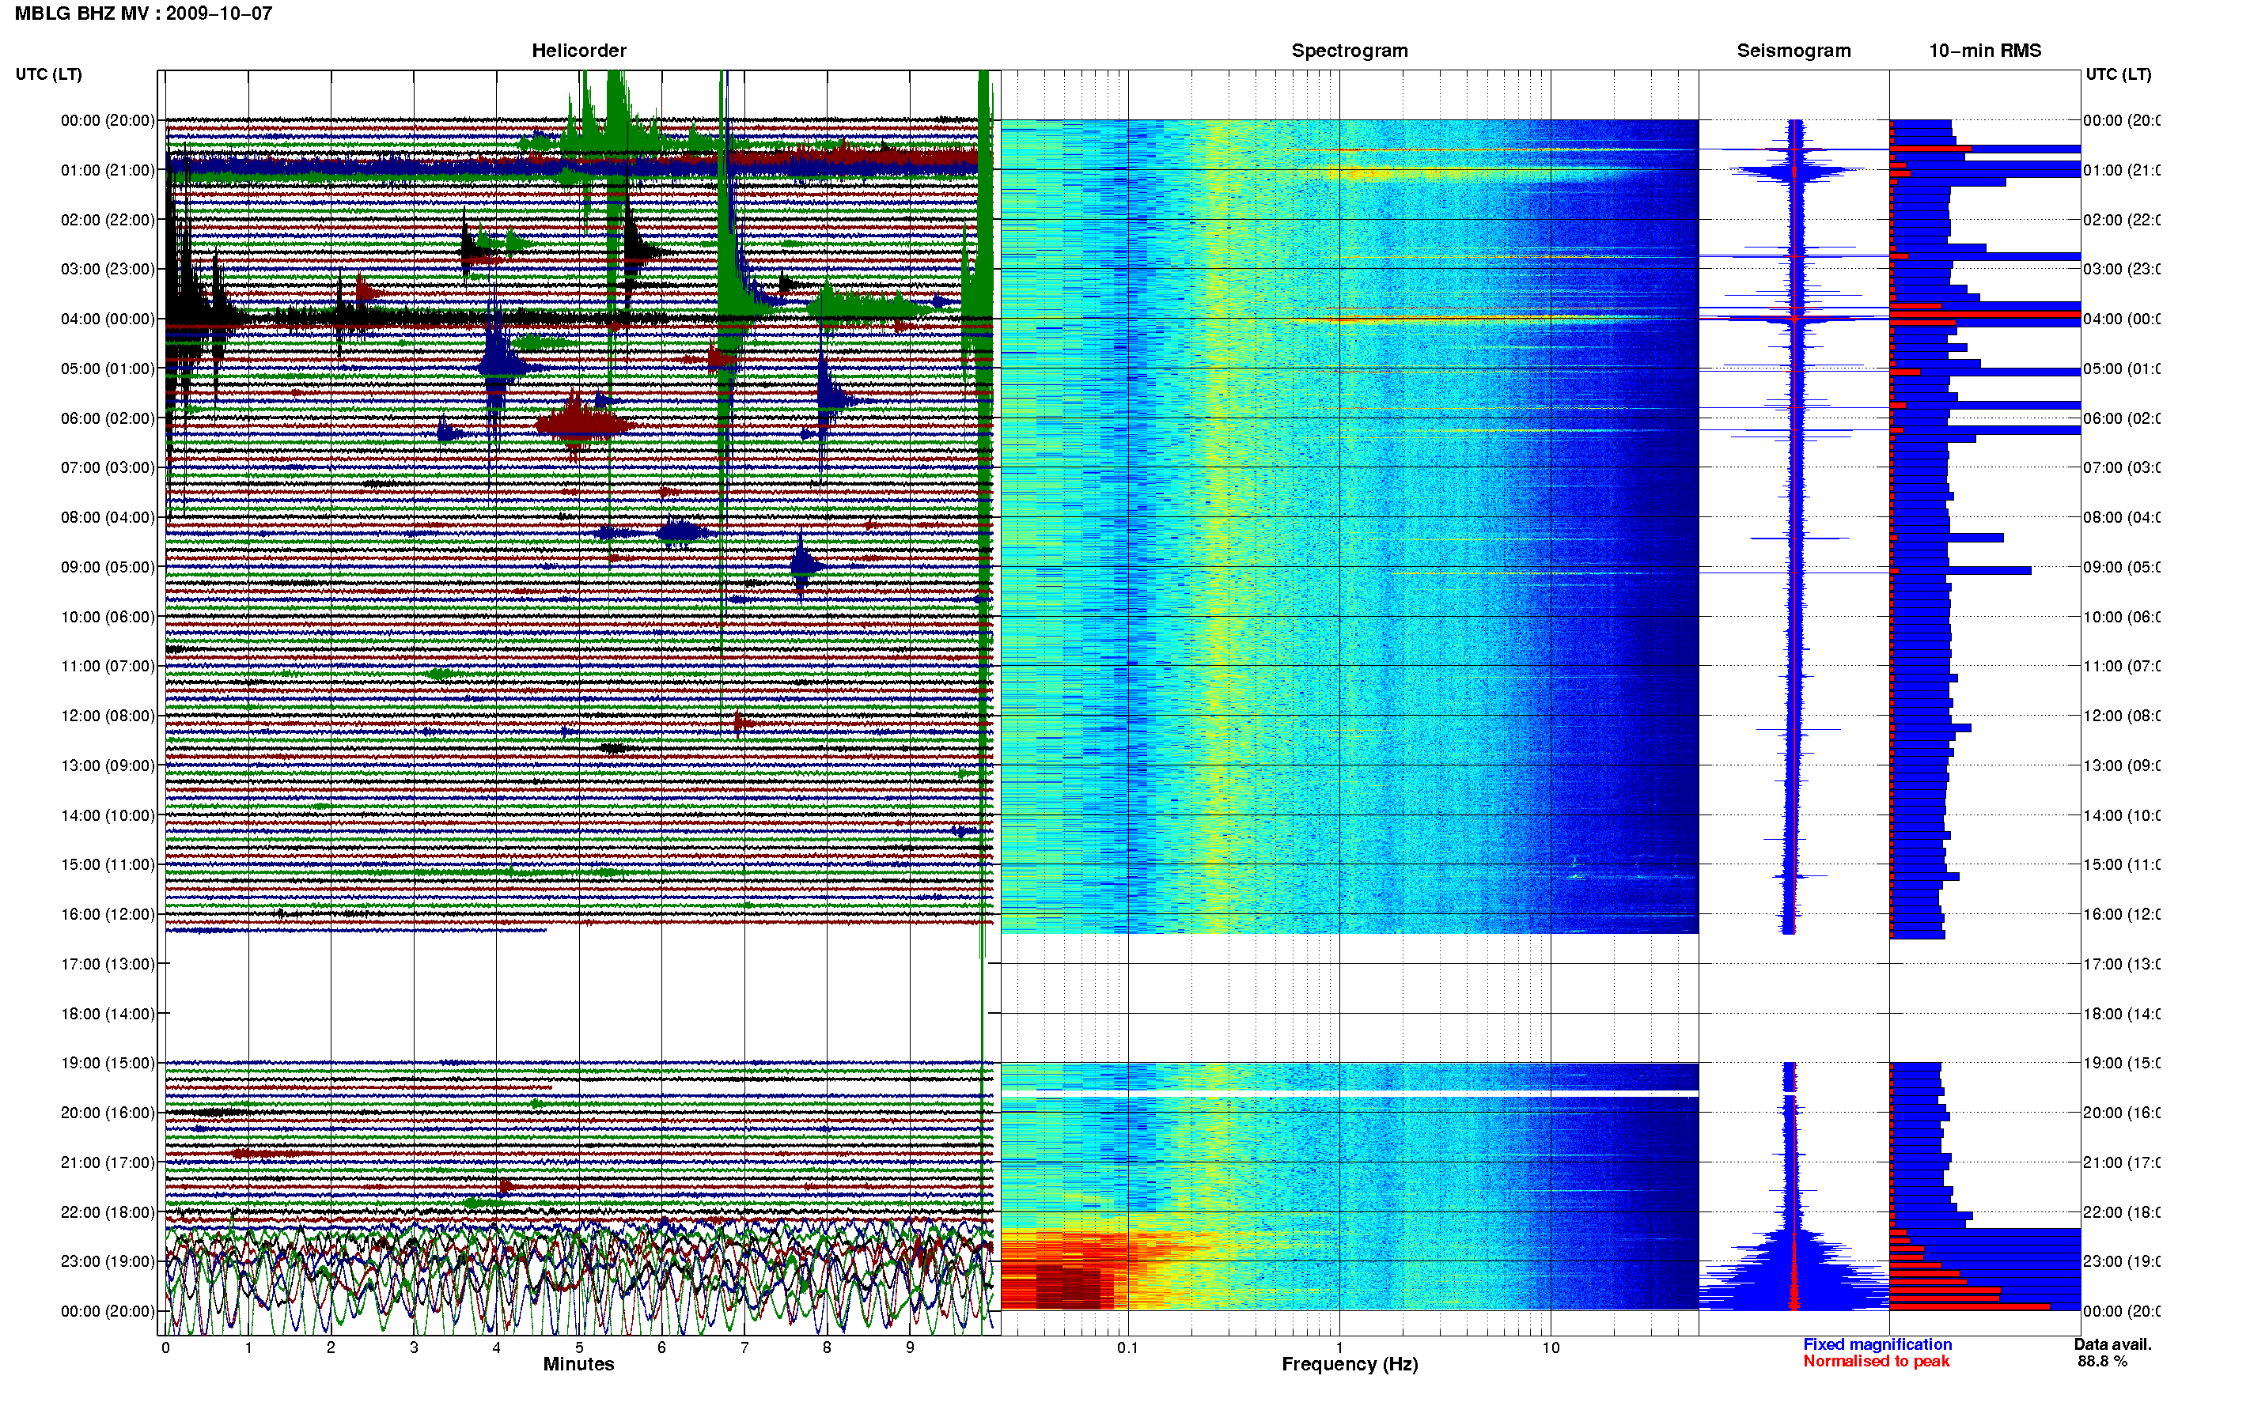Click the large dark red event burst near 06:00 in the helicorder
The image size is (2250, 1406).
[585, 426]
